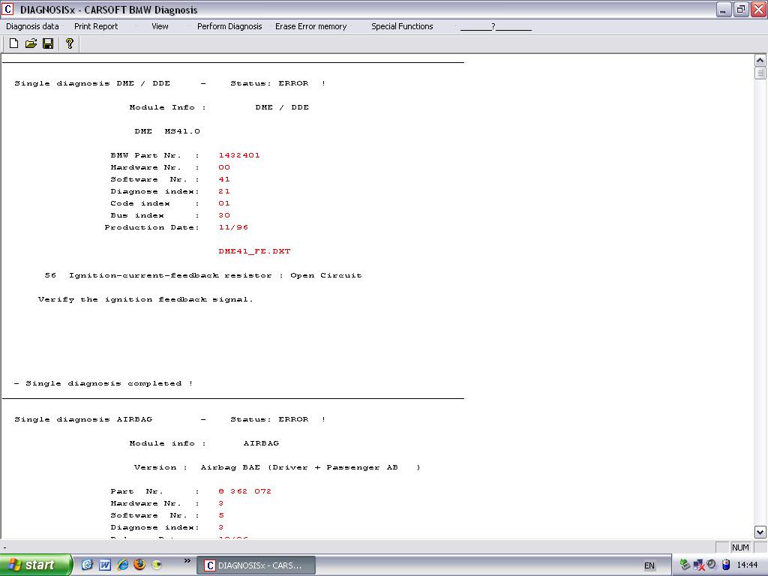The image size is (768, 576).
Task: Click the Airbag BAE version line
Action: click(277, 467)
